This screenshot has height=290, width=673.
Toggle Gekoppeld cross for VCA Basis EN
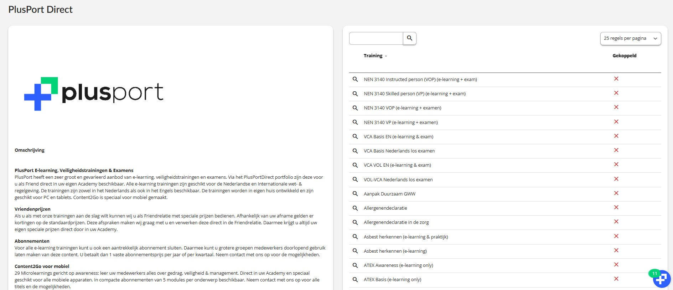[x=616, y=136]
